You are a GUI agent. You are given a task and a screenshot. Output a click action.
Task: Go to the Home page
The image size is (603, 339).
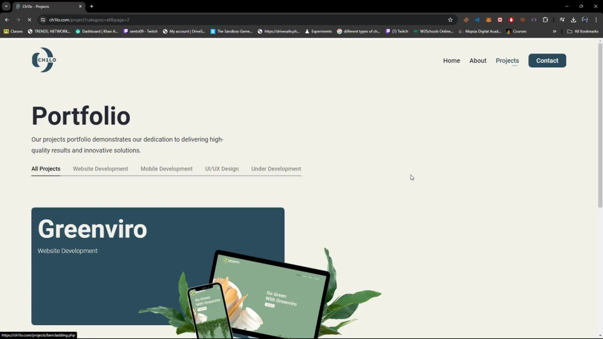click(x=452, y=61)
